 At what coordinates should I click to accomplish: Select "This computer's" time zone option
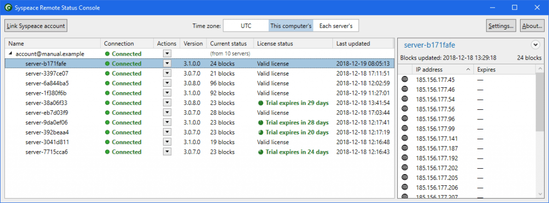click(291, 26)
